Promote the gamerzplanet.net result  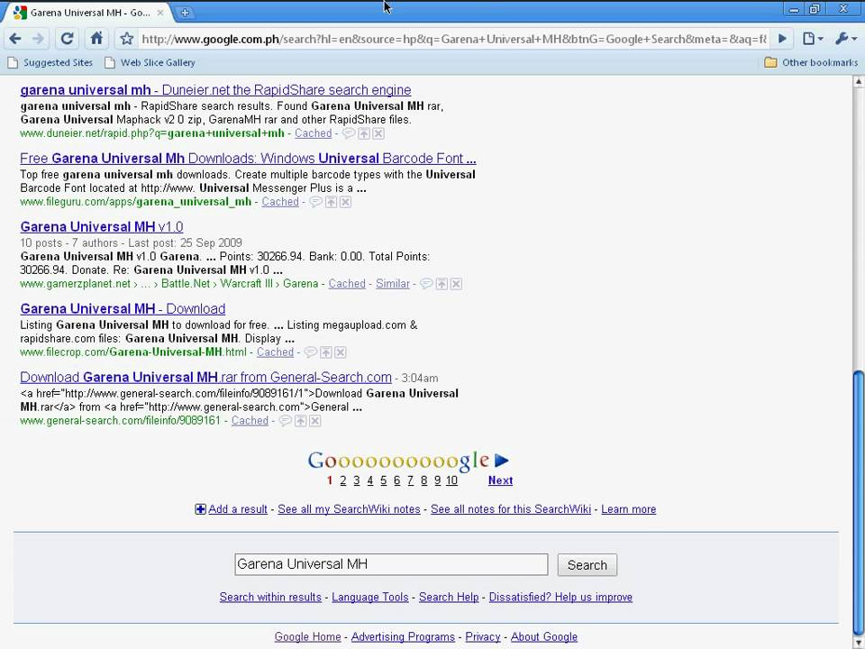tap(442, 284)
